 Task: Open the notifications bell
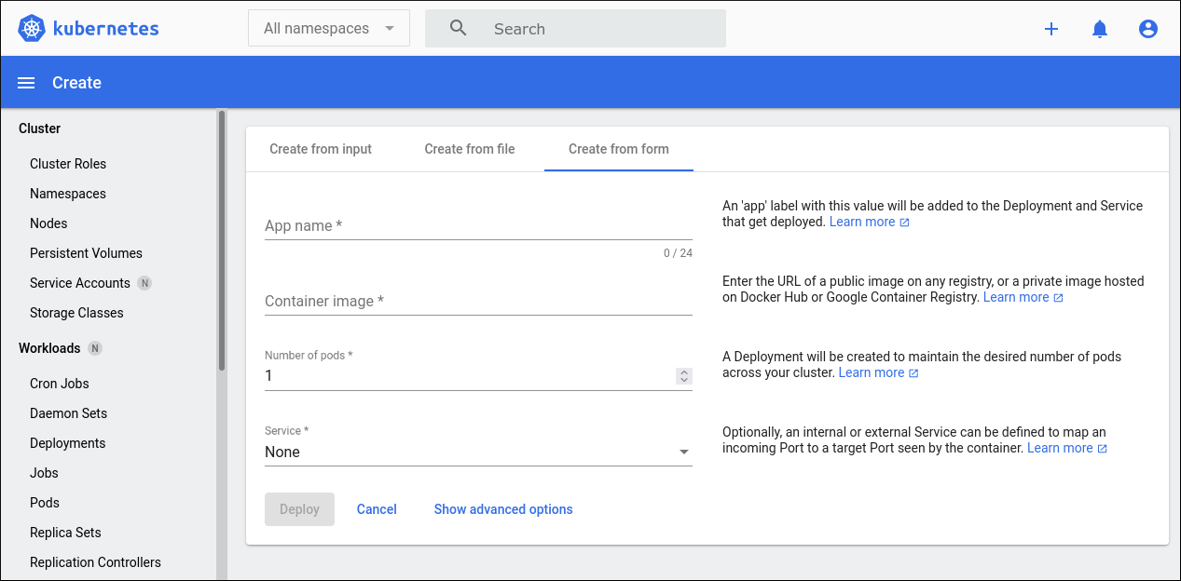point(1100,29)
